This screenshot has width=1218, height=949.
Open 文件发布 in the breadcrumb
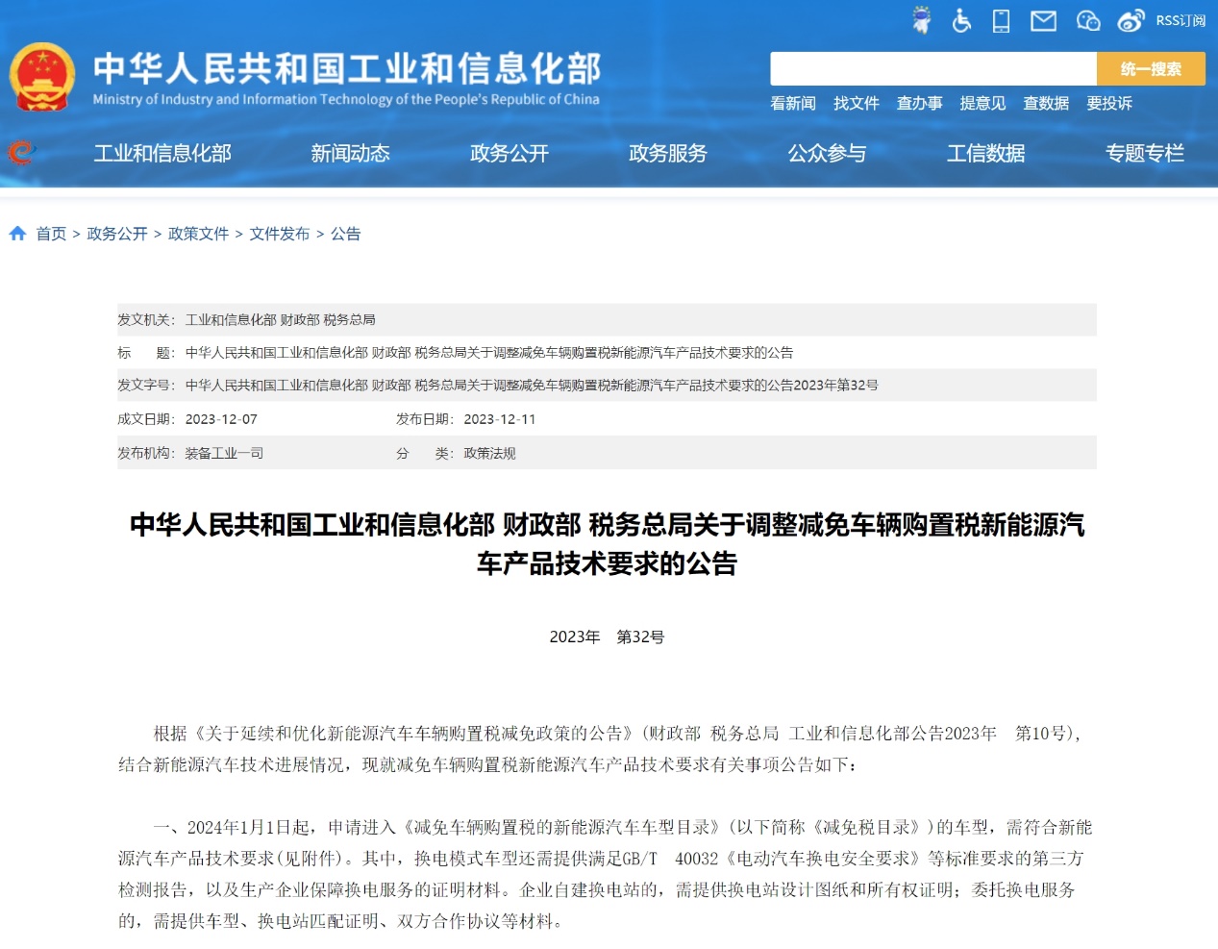coord(280,234)
